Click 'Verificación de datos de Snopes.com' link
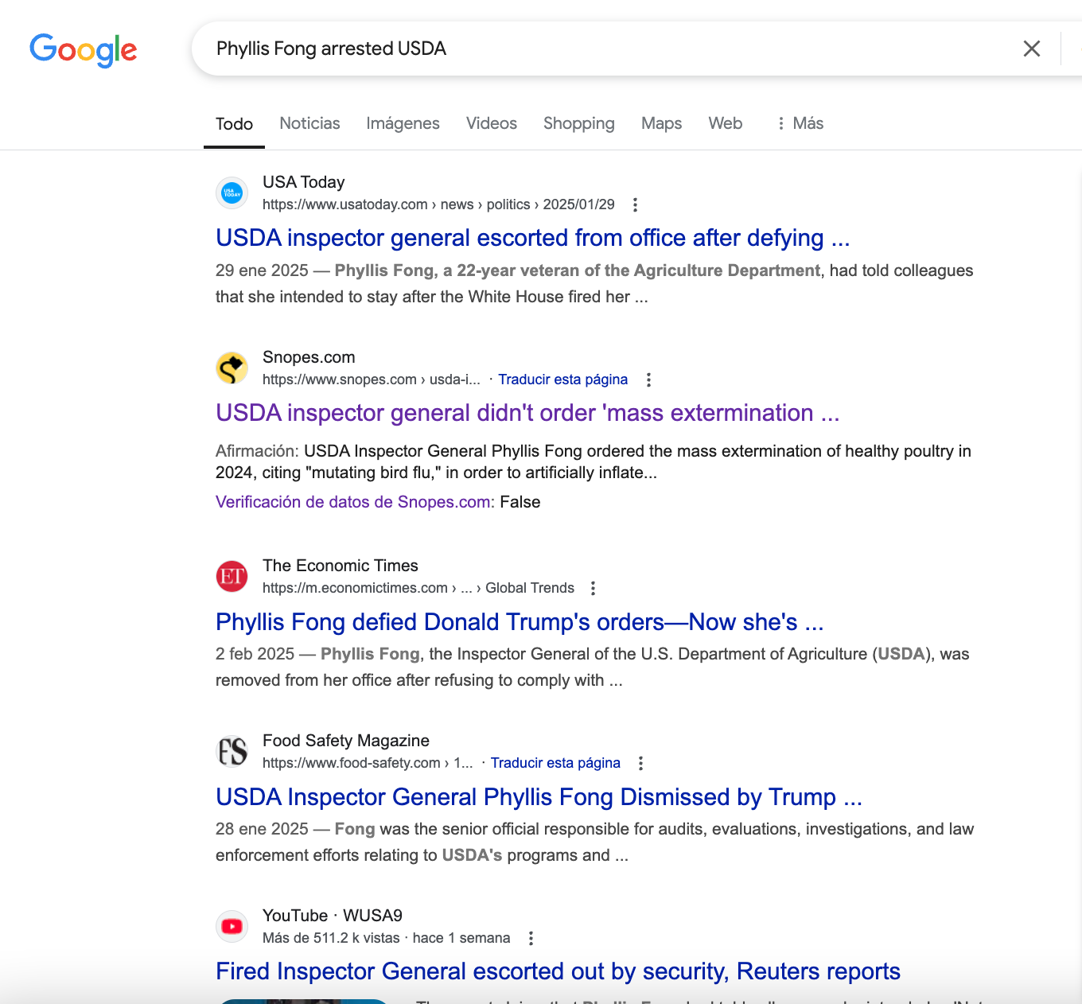Viewport: 1082px width, 1004px height. point(355,502)
